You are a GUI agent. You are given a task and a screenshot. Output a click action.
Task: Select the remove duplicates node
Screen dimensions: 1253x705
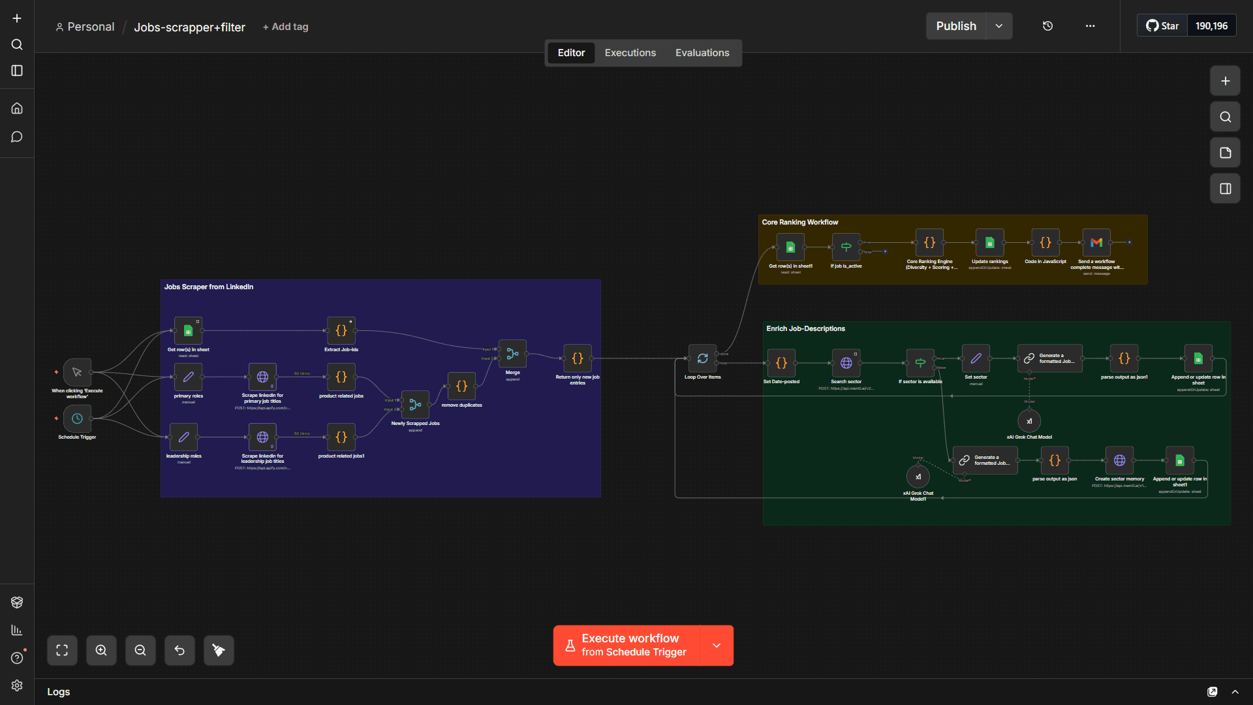(461, 386)
